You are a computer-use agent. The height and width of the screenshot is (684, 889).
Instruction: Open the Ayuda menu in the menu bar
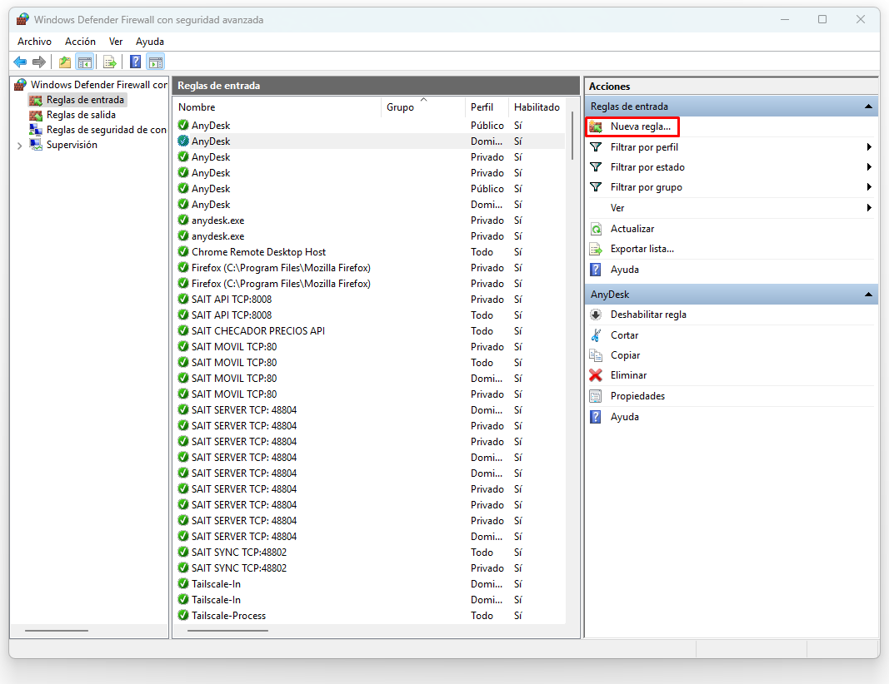point(150,42)
